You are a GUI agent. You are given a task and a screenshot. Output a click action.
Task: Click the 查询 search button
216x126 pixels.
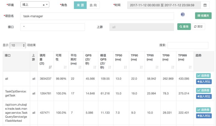(184, 27)
